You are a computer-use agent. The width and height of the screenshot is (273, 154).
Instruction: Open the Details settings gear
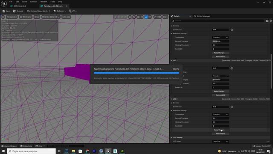(x=271, y=21)
